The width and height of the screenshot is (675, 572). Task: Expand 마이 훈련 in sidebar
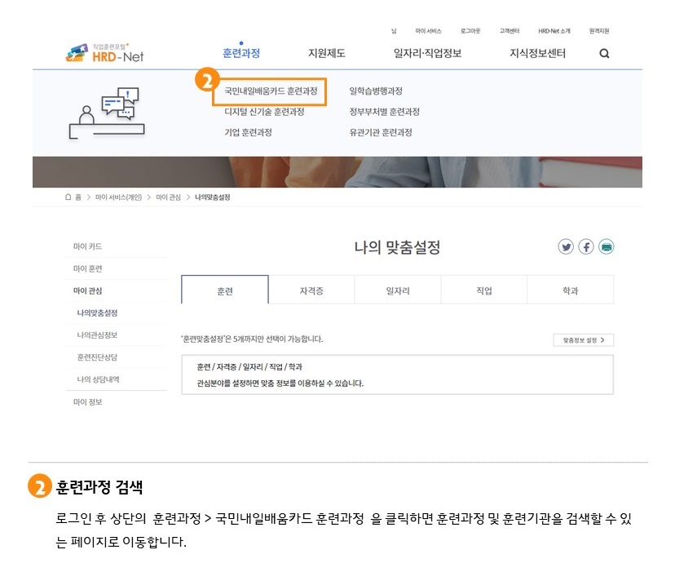(x=88, y=268)
